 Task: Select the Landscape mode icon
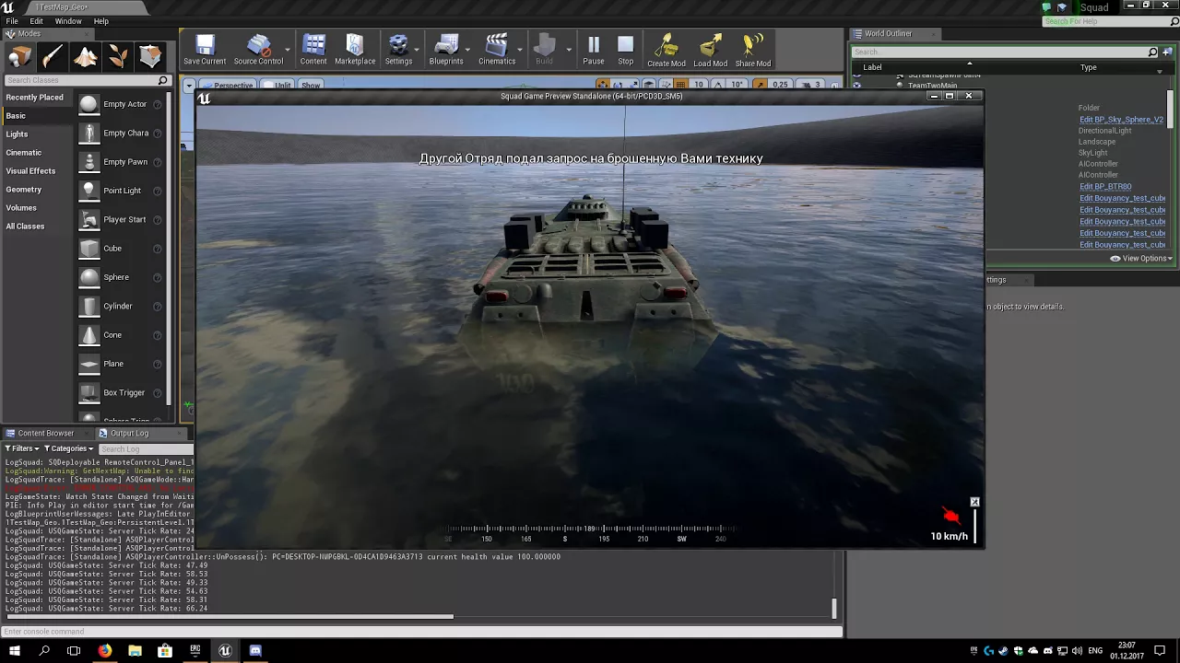[x=85, y=57]
